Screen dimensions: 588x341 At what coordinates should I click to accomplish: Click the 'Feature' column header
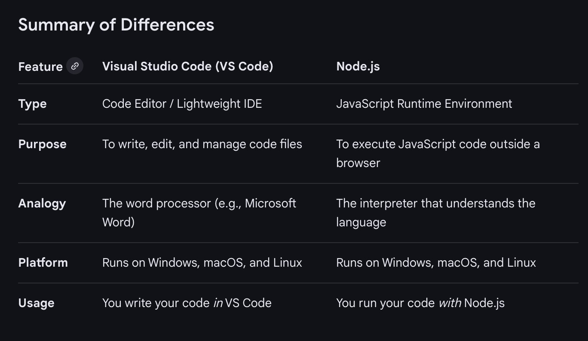[40, 67]
